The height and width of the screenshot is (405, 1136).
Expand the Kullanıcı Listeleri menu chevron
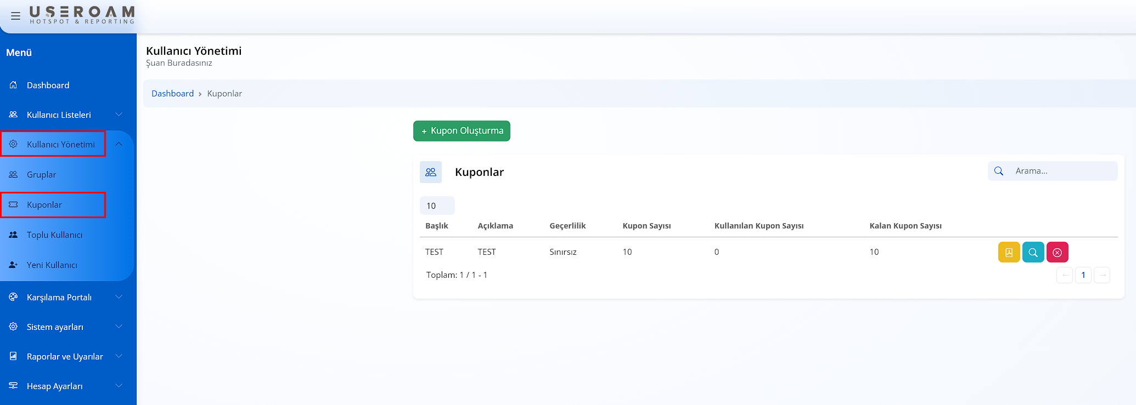[x=119, y=115]
